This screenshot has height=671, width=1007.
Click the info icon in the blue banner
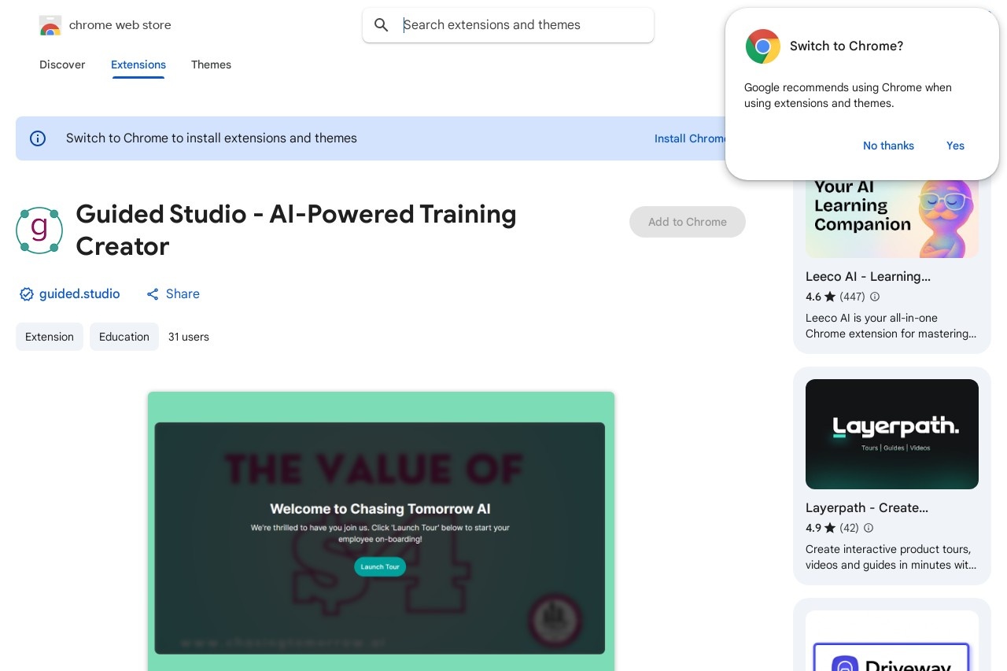[x=38, y=138]
